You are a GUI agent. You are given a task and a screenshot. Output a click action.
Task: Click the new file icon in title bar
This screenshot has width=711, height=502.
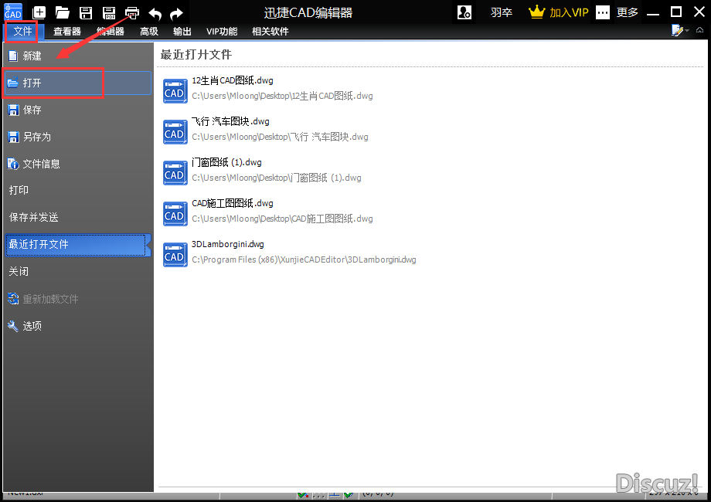39,12
